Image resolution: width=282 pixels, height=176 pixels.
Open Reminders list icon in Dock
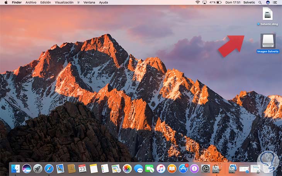click(x=105, y=169)
